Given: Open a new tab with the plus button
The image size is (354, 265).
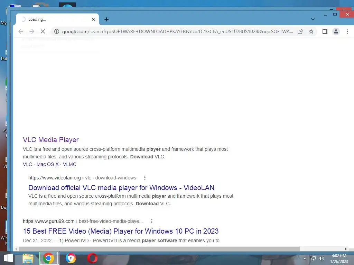Looking at the screenshot, I should [x=106, y=19].
